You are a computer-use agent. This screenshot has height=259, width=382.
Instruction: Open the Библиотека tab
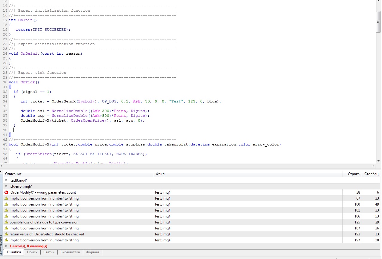tap(70, 252)
